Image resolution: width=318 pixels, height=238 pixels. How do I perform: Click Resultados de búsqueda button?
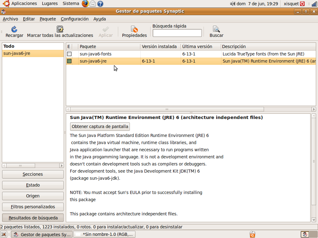click(33, 218)
